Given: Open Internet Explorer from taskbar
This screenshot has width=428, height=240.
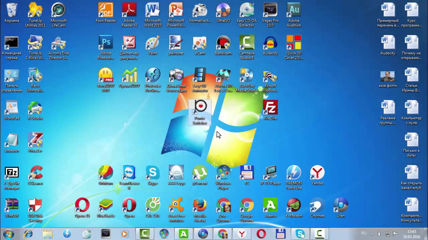Looking at the screenshot, I should (x=28, y=234).
